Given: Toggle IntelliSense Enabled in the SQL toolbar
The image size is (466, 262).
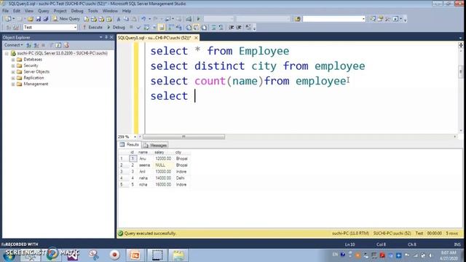Looking at the screenshot, I should (x=162, y=28).
